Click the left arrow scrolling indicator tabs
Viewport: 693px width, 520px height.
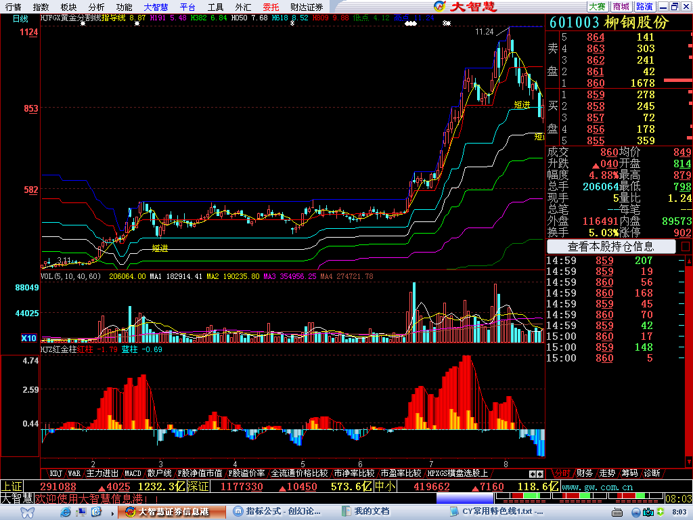pyautogui.click(x=533, y=475)
